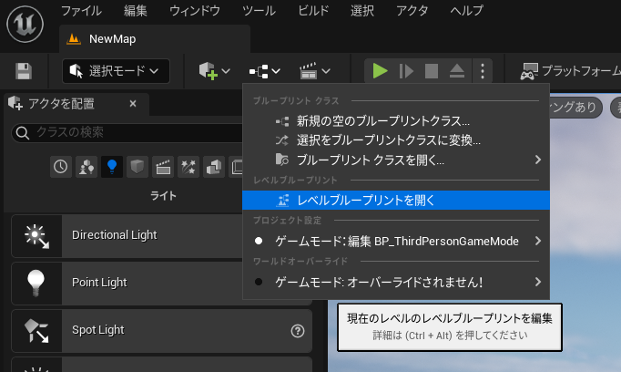Screen dimensions: 621x372
Task: Choose ブループリント クラスを開く menu item
Action: pyautogui.click(x=396, y=160)
